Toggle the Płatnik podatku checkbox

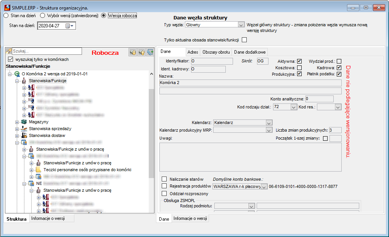coord(339,74)
